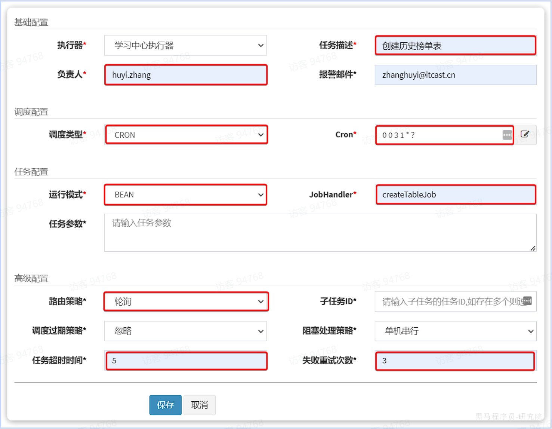Open the 调度过期策略 忽略 dropdown

coord(185,331)
